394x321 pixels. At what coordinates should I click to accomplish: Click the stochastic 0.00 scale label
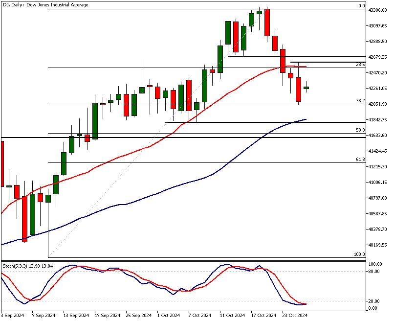point(373,308)
